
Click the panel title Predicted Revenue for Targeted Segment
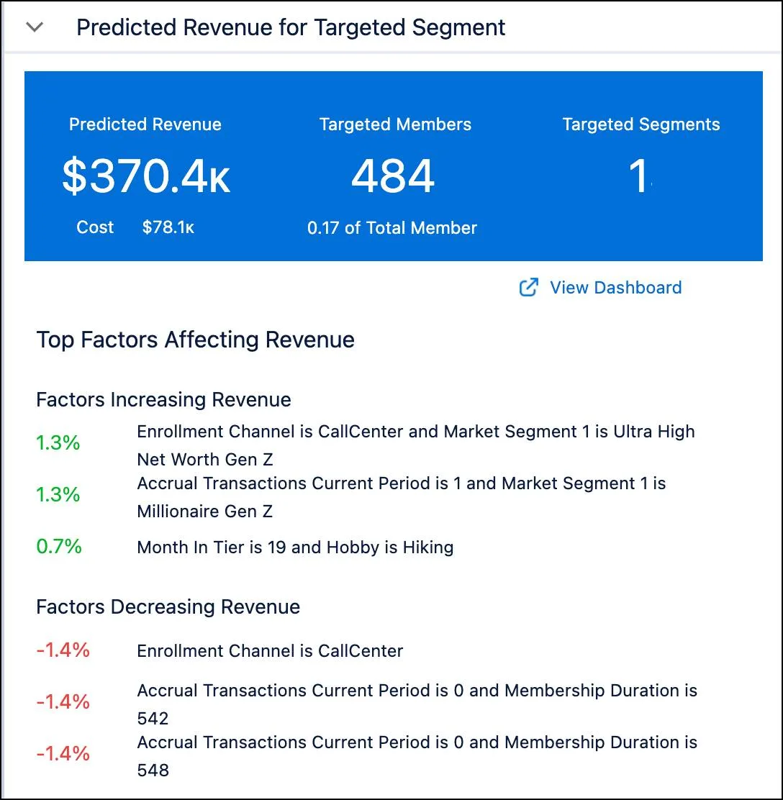click(291, 27)
